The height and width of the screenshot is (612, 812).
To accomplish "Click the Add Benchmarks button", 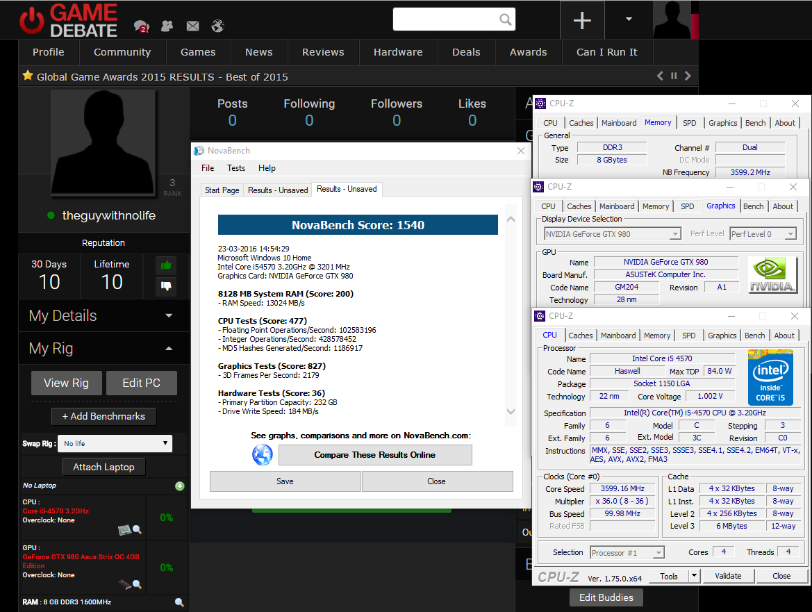I will point(103,416).
